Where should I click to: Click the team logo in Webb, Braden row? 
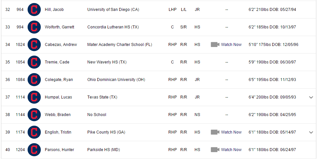[34, 115]
